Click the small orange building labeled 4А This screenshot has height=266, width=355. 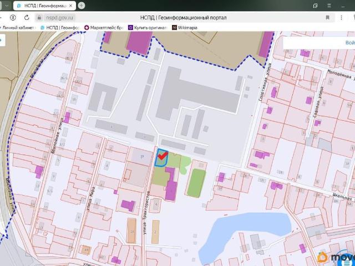pos(86,249)
